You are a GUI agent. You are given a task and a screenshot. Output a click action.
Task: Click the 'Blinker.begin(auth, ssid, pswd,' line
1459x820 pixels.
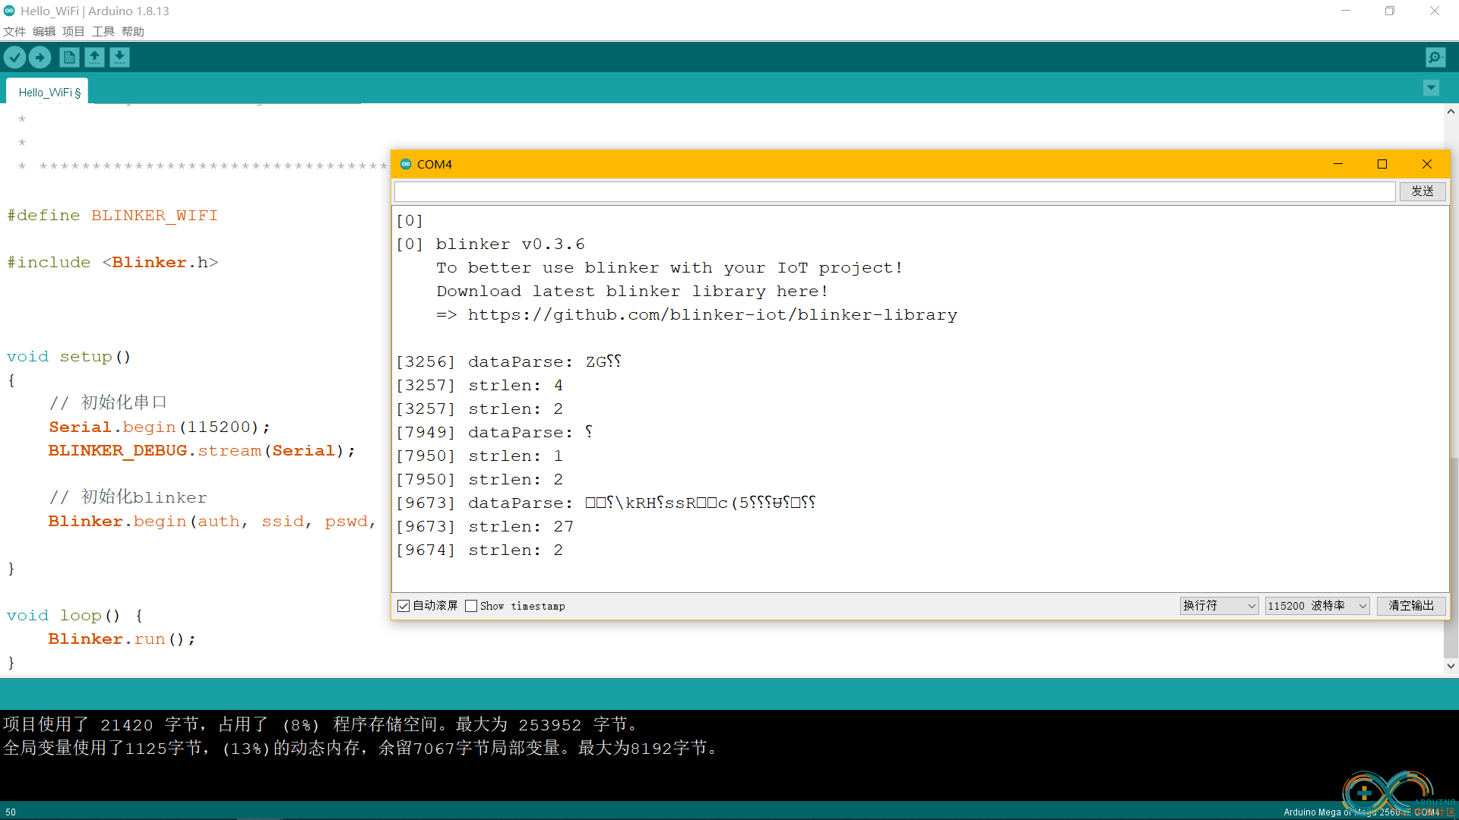pos(213,522)
